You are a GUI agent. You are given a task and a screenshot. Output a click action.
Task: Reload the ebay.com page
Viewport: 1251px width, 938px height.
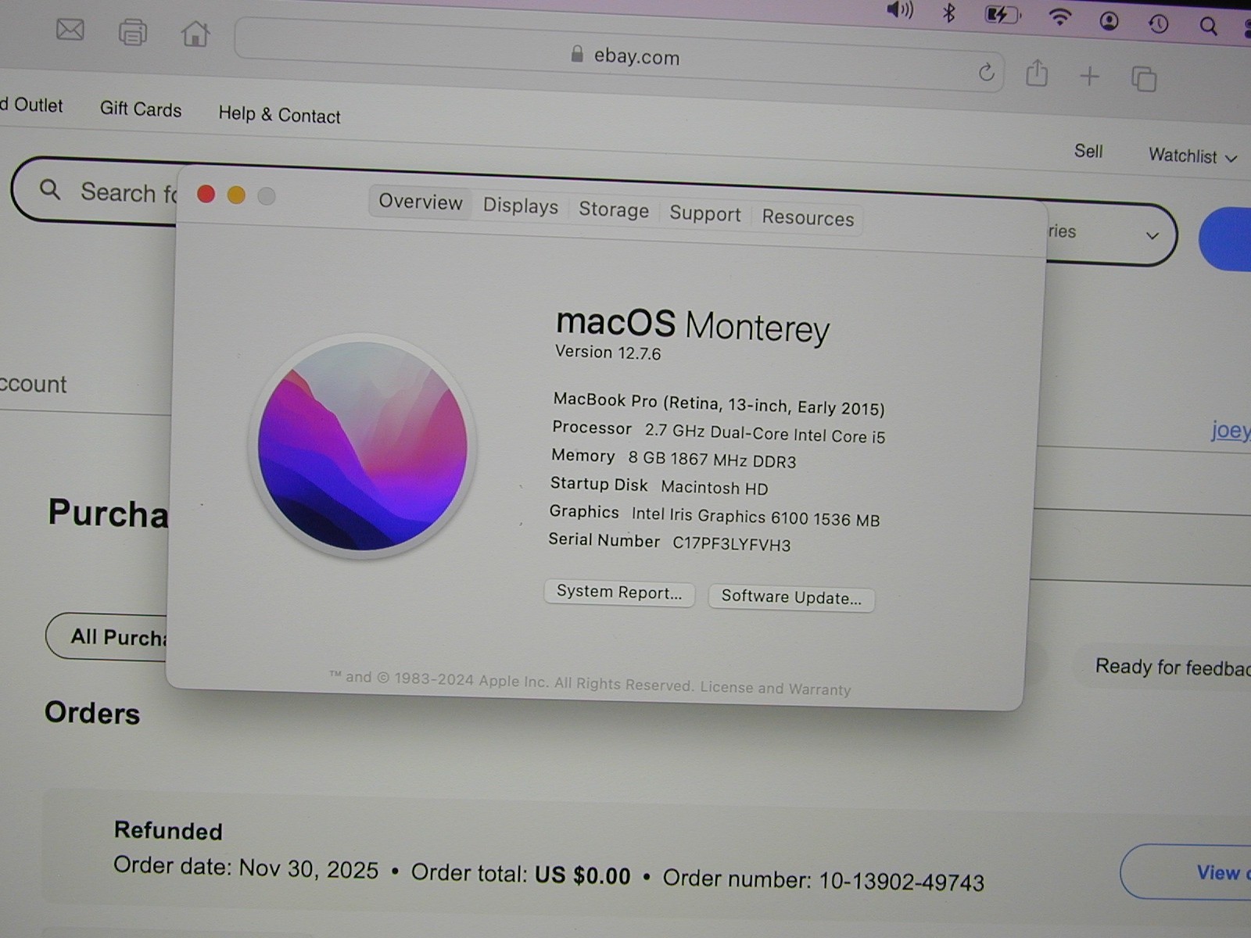coord(987,72)
